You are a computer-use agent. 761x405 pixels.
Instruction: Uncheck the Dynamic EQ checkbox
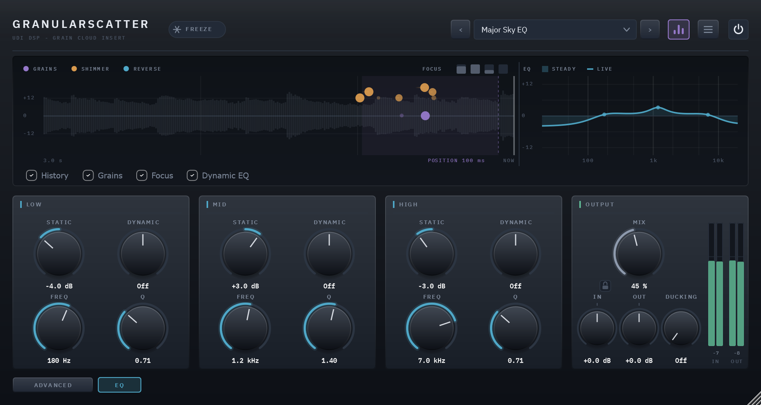(192, 175)
